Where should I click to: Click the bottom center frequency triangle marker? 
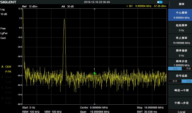point(95,104)
